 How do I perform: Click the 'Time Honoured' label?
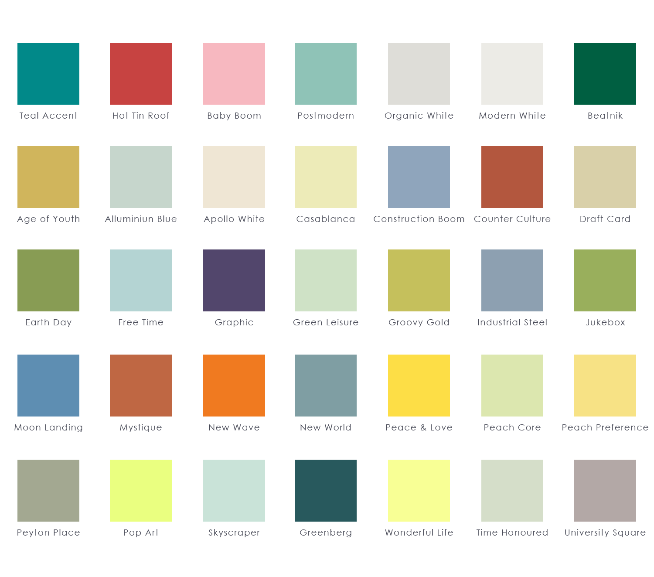(512, 533)
